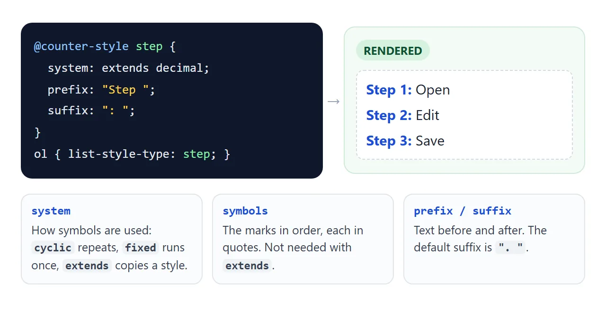Click the 'symbols' card heading
This screenshot has height=309, width=606.
click(x=245, y=211)
